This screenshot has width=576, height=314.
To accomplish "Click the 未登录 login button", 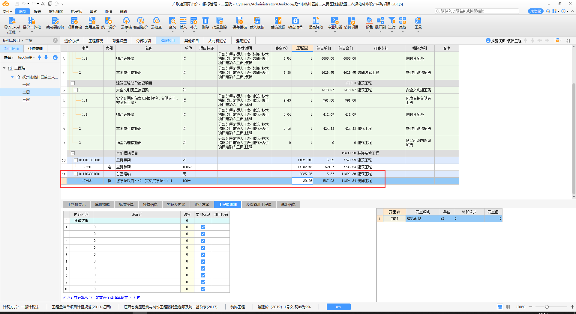I will 535,11.
